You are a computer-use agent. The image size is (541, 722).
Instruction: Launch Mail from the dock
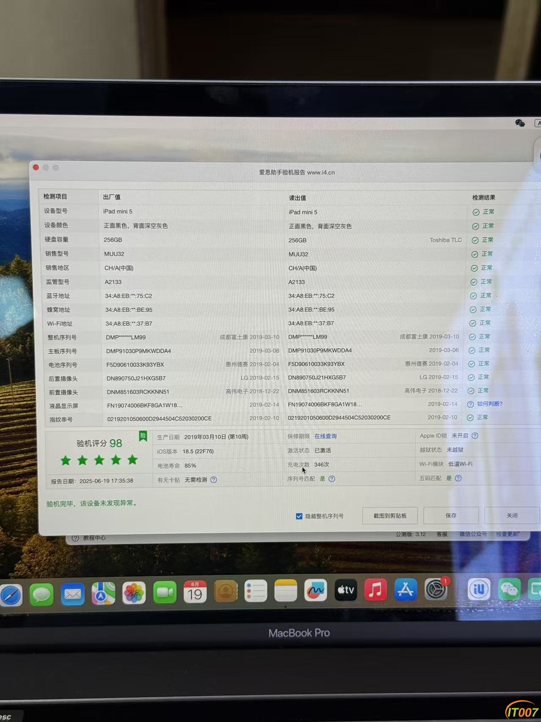73,593
